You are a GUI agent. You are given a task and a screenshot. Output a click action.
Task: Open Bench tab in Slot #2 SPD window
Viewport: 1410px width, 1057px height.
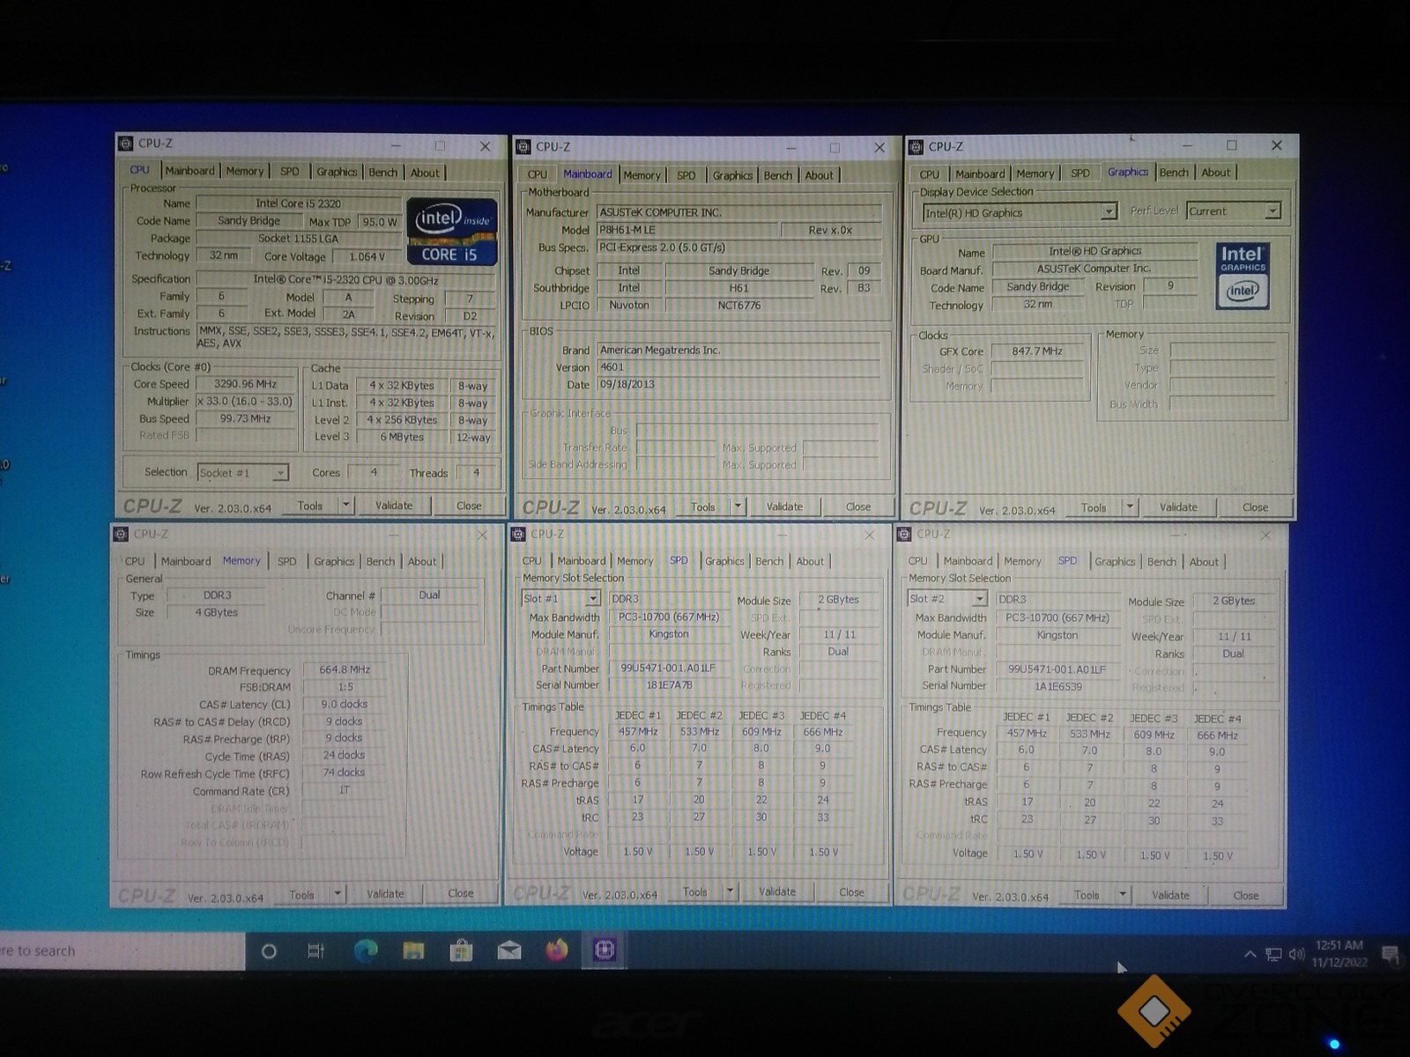coord(1161,562)
